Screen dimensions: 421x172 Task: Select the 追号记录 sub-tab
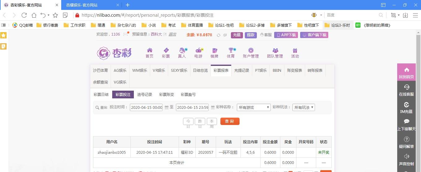pos(145,95)
